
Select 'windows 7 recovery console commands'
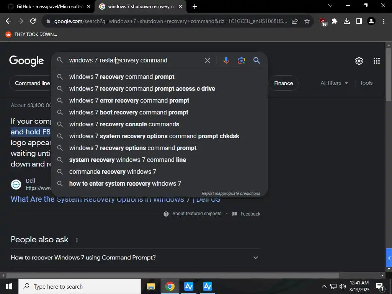(x=159, y=124)
